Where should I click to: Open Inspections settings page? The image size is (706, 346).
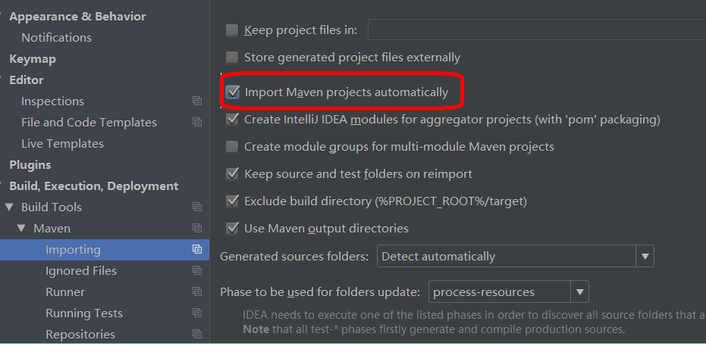pos(52,101)
